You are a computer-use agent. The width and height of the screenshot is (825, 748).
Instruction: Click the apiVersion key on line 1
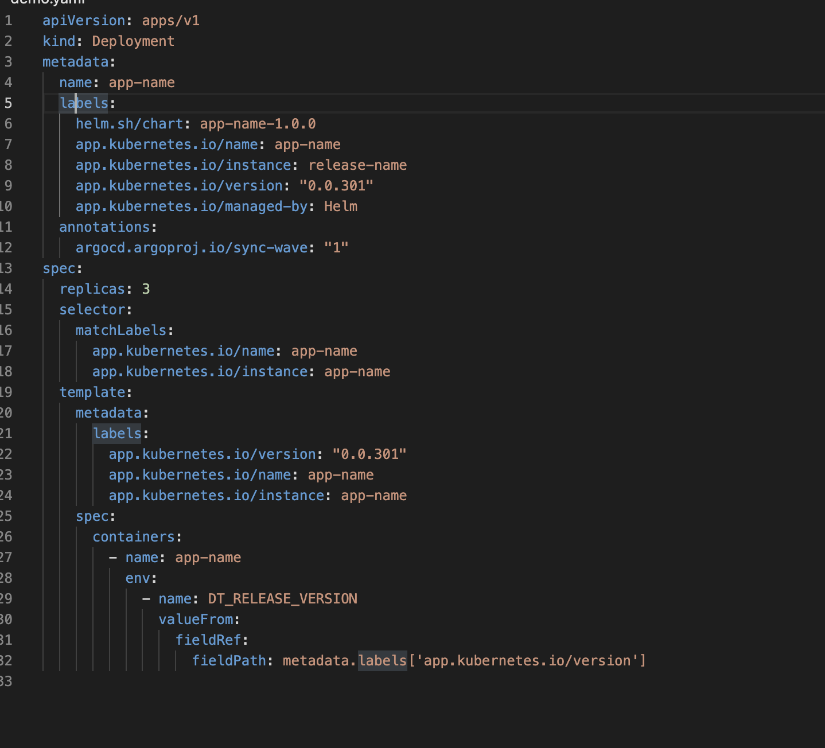click(x=84, y=20)
